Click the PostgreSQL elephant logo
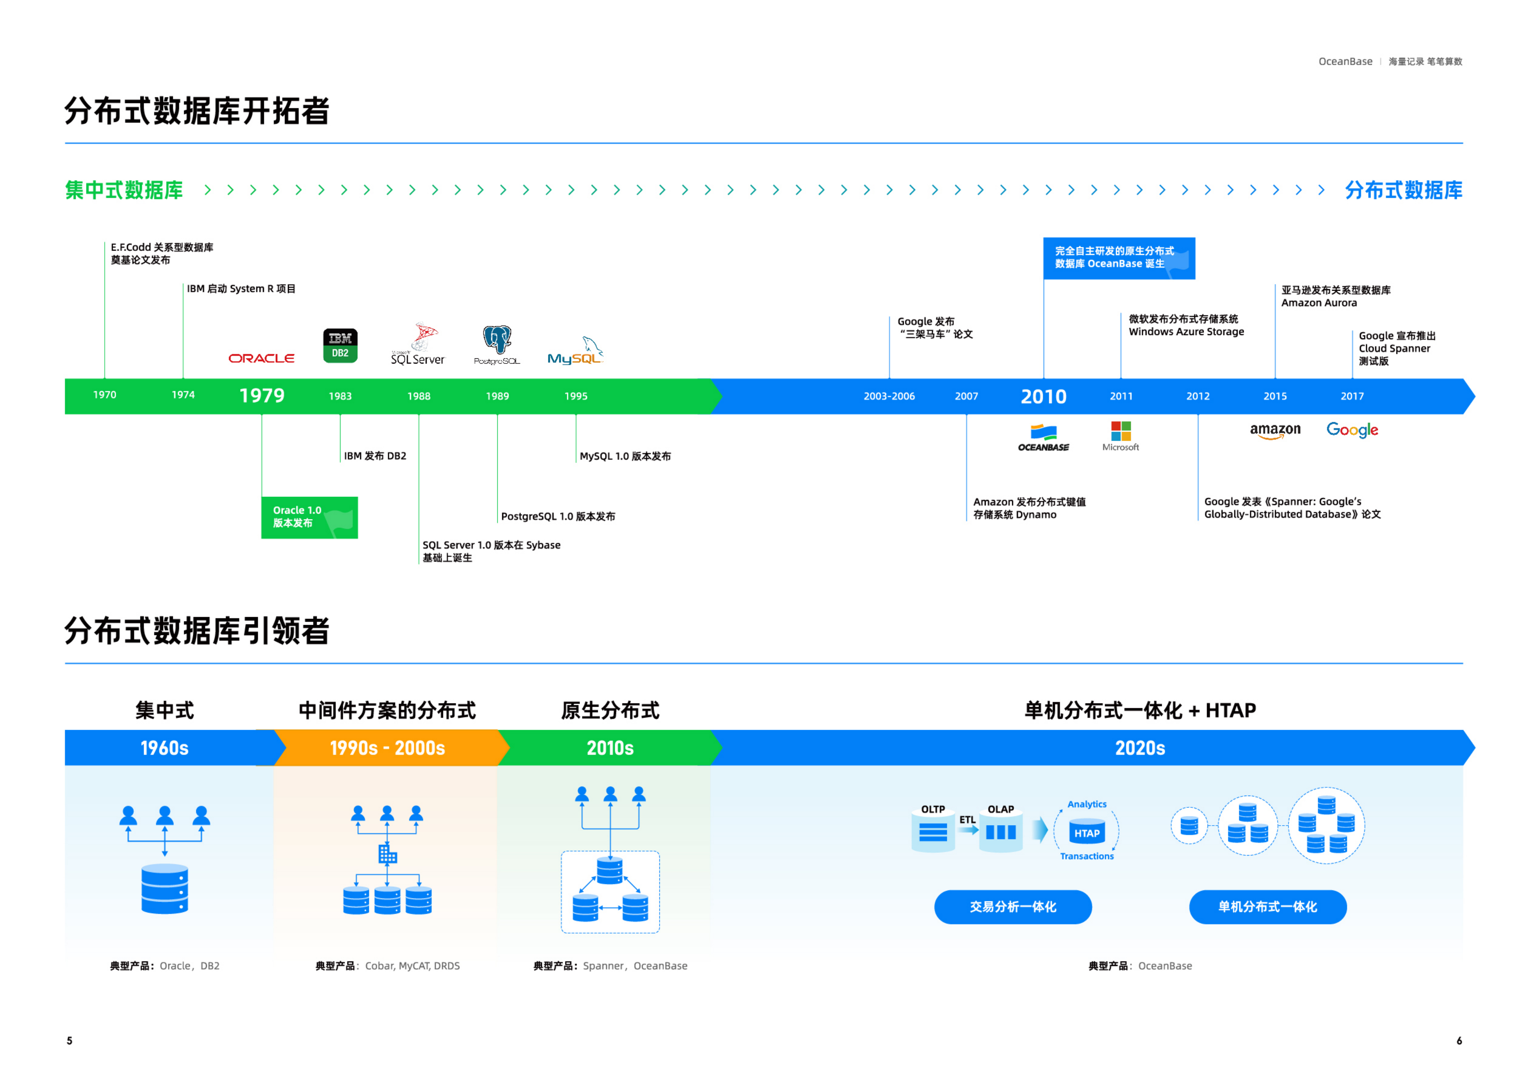This screenshot has width=1528, height=1087. point(497,345)
